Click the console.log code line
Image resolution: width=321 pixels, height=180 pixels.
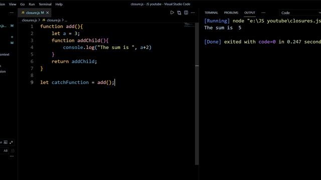107,47
